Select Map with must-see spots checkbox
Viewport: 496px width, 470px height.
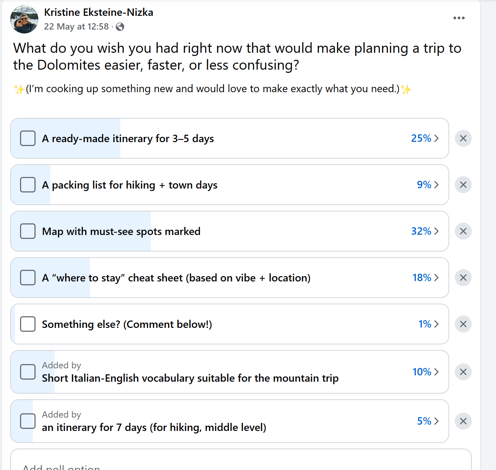click(x=28, y=231)
